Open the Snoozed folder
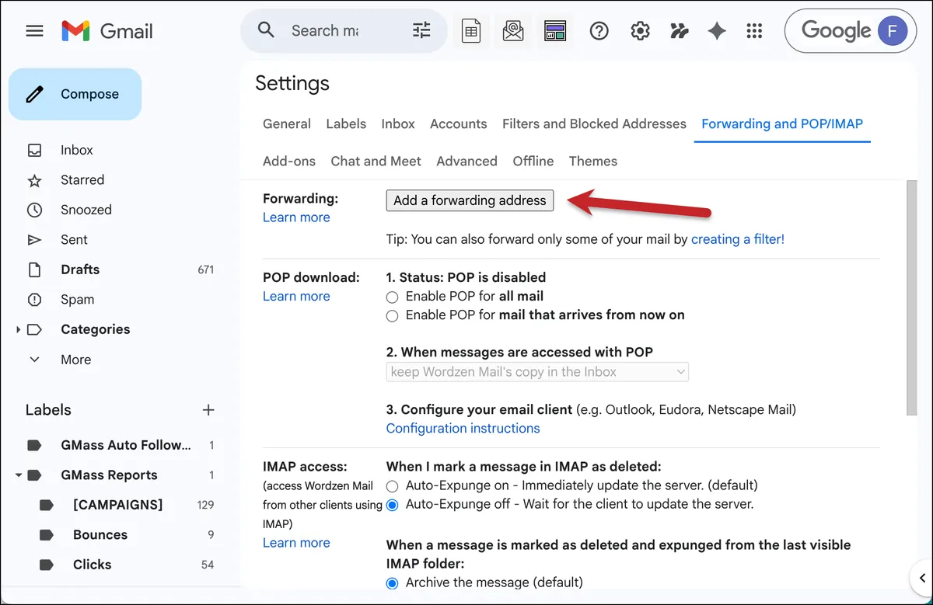 [86, 210]
